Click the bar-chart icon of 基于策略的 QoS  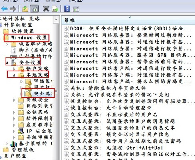tap(14, 144)
